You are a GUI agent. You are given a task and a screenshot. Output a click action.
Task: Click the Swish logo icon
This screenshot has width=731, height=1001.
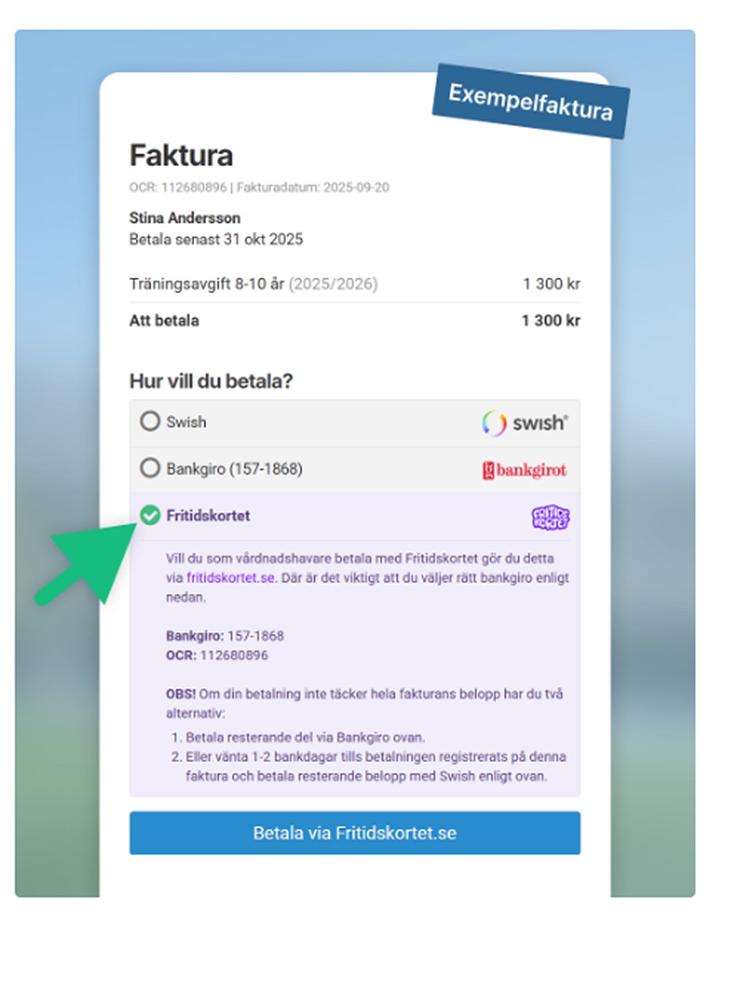pyautogui.click(x=524, y=422)
